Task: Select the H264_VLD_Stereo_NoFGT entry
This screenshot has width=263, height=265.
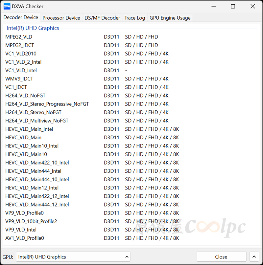Action: click(x=131, y=112)
